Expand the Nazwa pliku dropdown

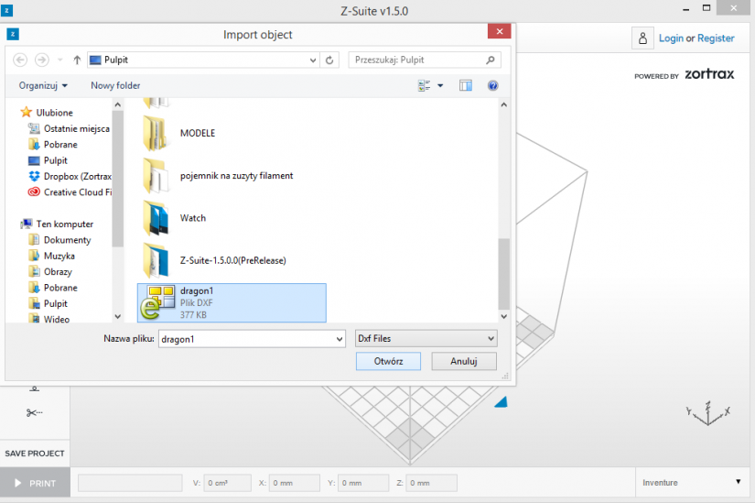tap(340, 339)
